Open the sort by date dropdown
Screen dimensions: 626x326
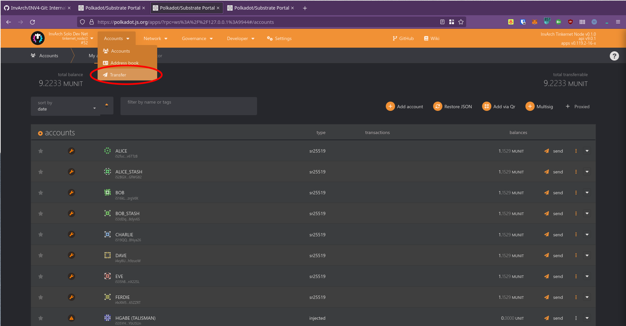tap(66, 106)
